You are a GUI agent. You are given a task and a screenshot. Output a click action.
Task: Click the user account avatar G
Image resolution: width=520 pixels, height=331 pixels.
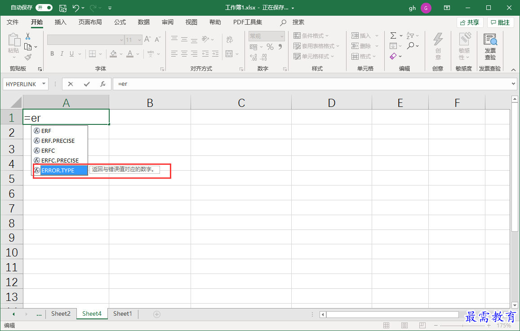[426, 8]
